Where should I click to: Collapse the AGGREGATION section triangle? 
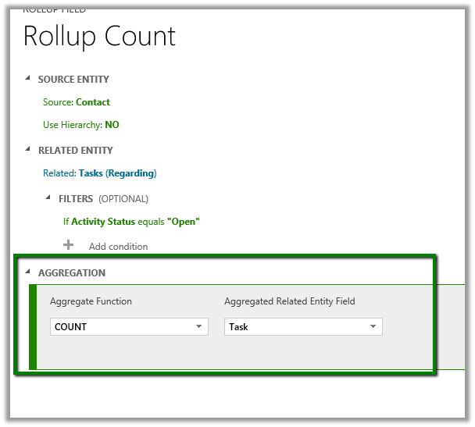click(x=28, y=272)
